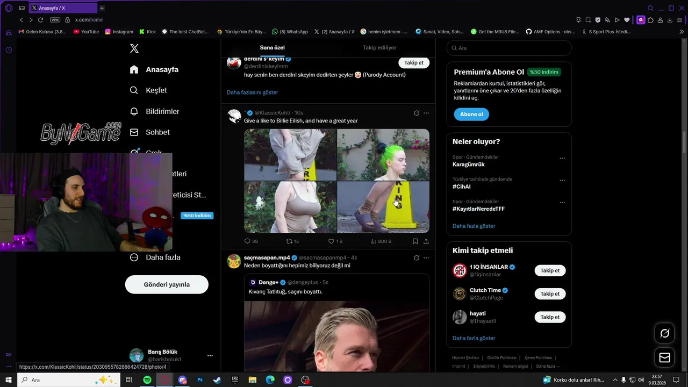Follow Clutch Time with Takip et
Viewport: 688px width, 387px height.
pos(550,294)
